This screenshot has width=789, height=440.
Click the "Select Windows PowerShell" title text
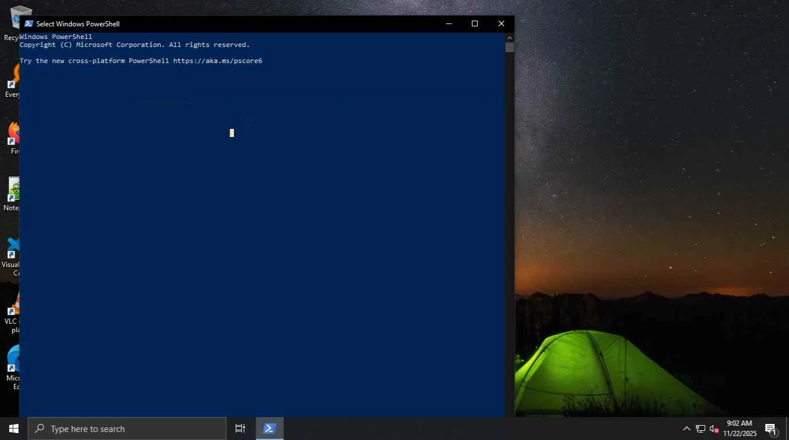[x=78, y=23]
